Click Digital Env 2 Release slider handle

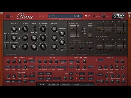pos(112,47)
